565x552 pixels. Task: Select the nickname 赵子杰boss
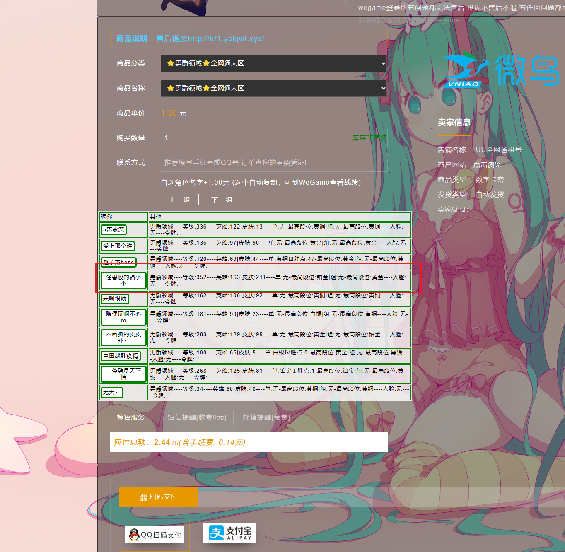point(118,262)
